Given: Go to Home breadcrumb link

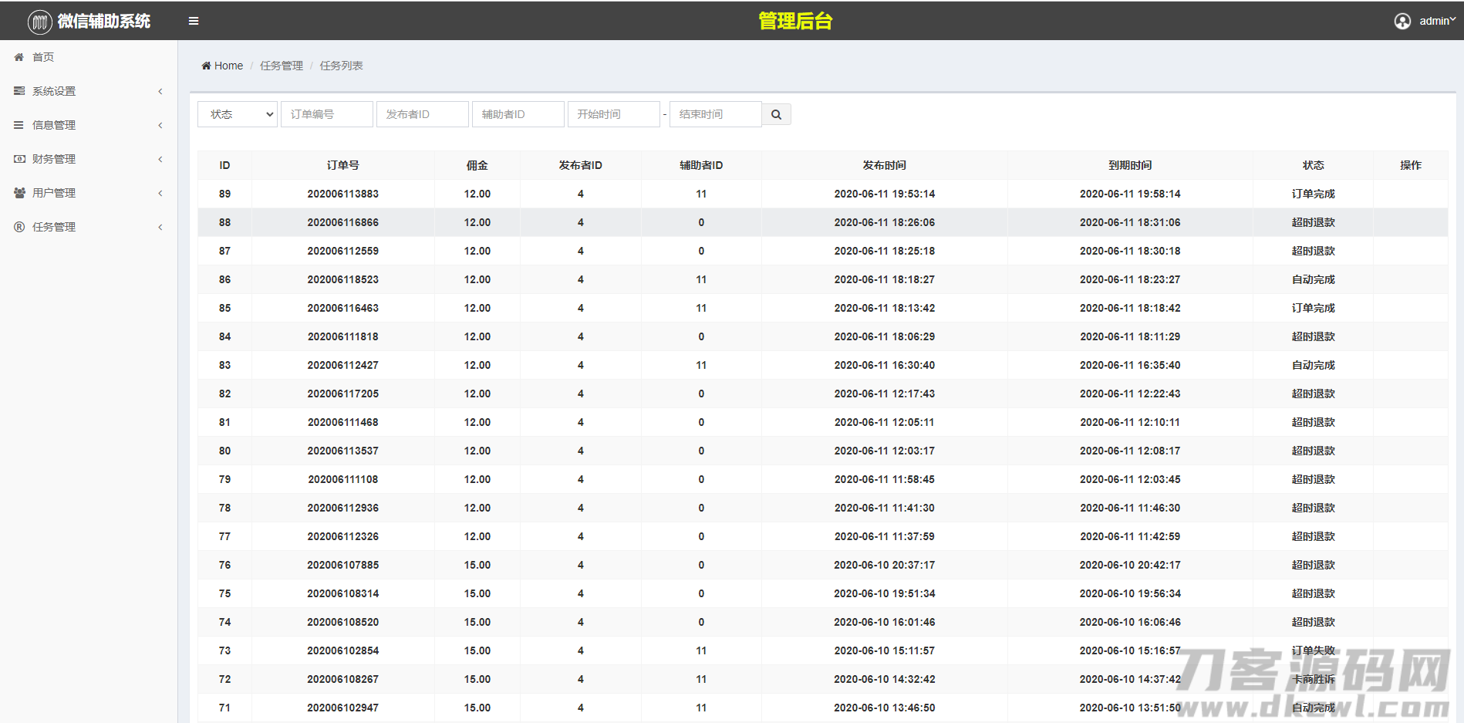Looking at the screenshot, I should [228, 66].
